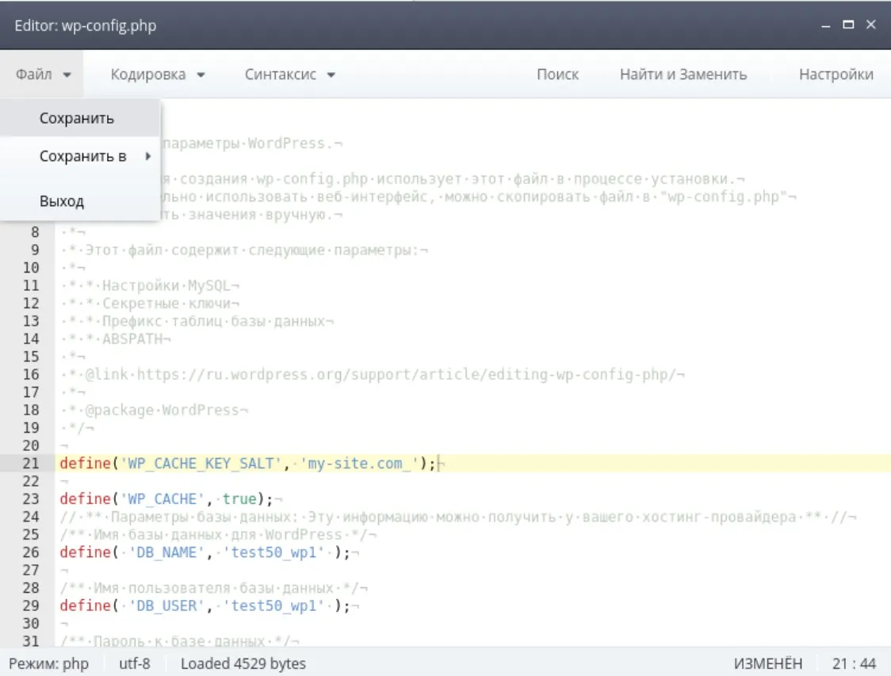The width and height of the screenshot is (891, 676).
Task: Open Найти и Заменить
Action: [683, 74]
